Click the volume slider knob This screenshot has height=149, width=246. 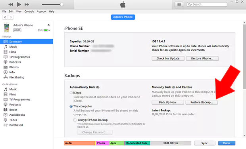62,4
